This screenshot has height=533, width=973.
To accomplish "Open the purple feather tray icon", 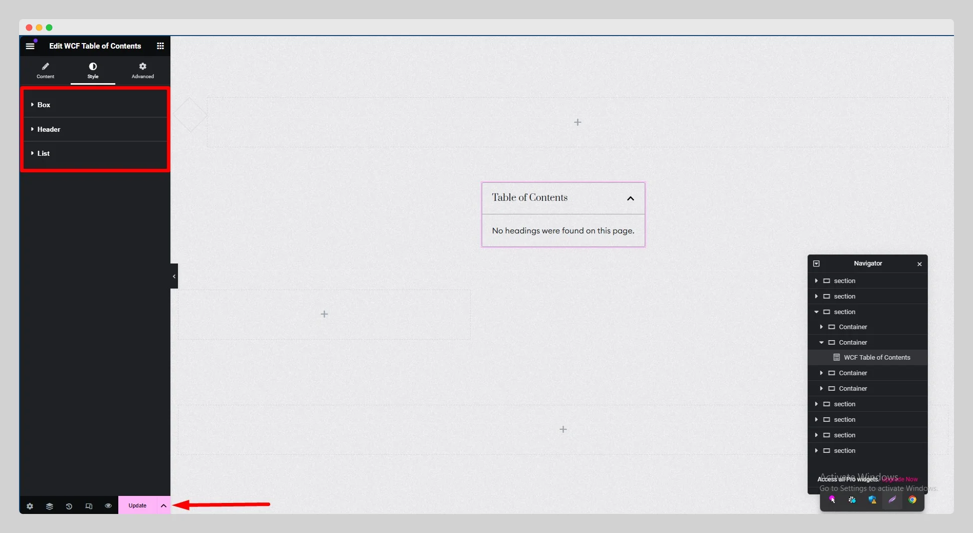I will (x=892, y=499).
